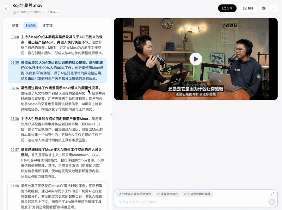Expand the chat input box icon

pos(272,194)
